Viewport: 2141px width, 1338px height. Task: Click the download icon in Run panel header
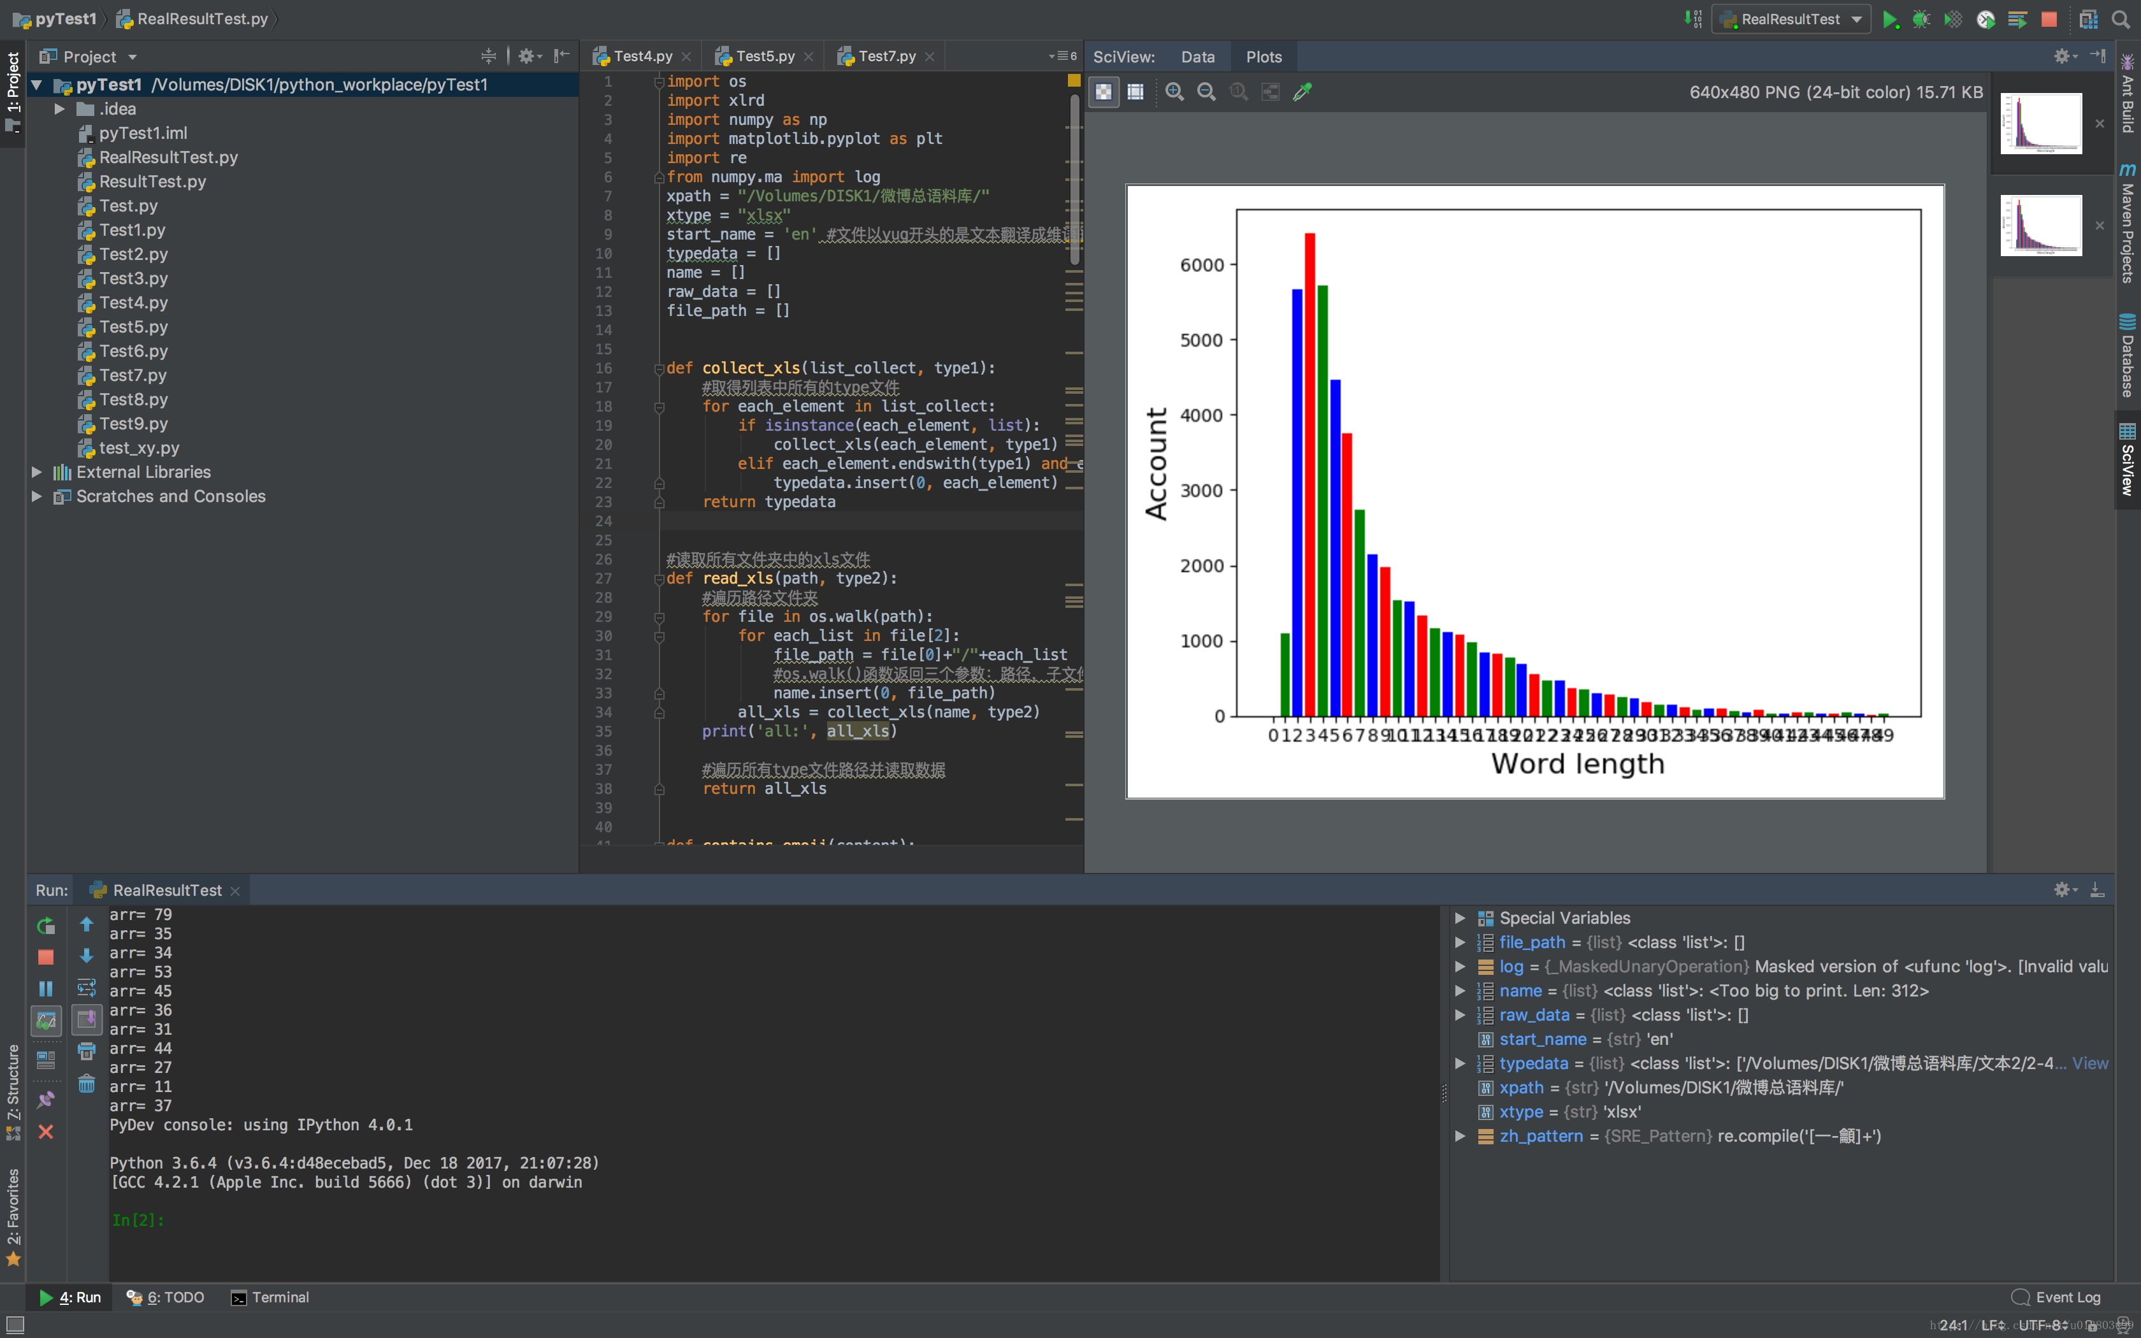[x=2097, y=889]
